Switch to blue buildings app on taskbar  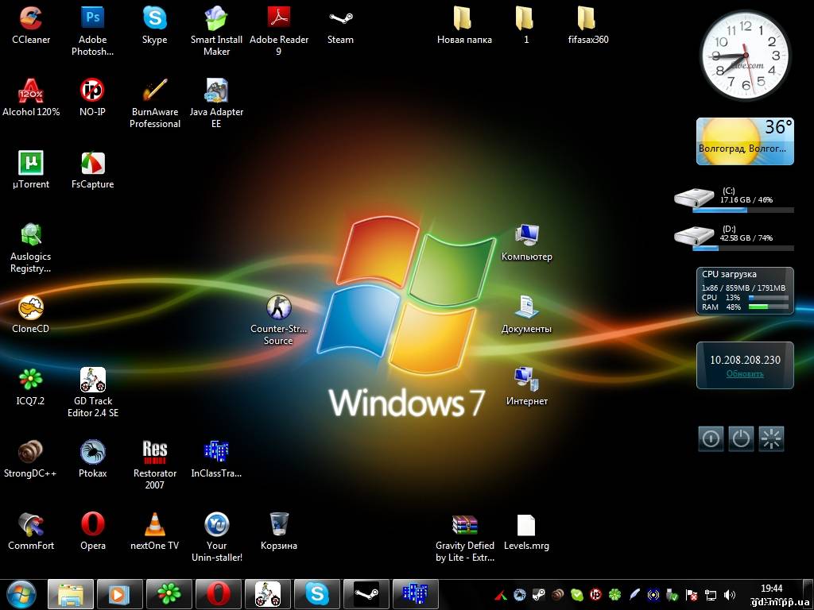(x=416, y=594)
